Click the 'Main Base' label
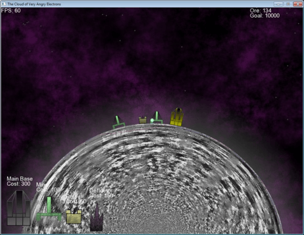 point(19,179)
